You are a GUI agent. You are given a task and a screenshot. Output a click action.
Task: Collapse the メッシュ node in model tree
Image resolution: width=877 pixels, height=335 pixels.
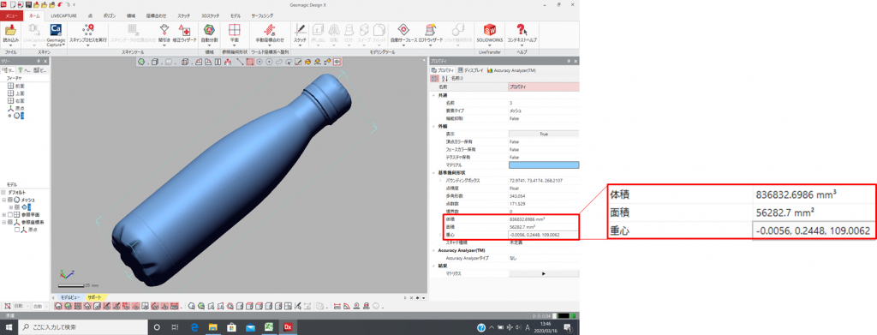click(x=4, y=200)
